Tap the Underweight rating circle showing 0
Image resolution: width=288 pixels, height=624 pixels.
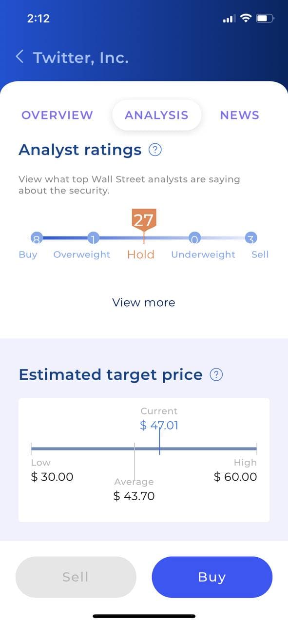point(195,238)
